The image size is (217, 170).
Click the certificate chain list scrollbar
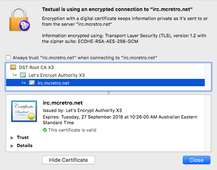208,77
